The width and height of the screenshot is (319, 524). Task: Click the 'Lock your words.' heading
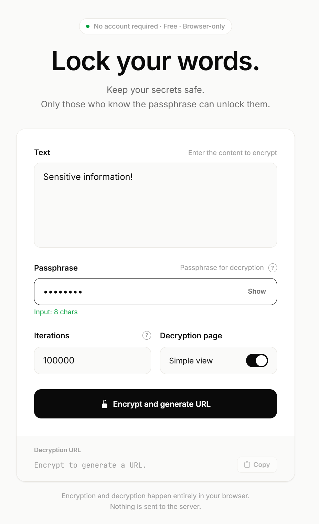(156, 61)
